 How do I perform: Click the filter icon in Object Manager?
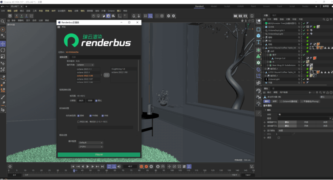click(x=331, y=19)
